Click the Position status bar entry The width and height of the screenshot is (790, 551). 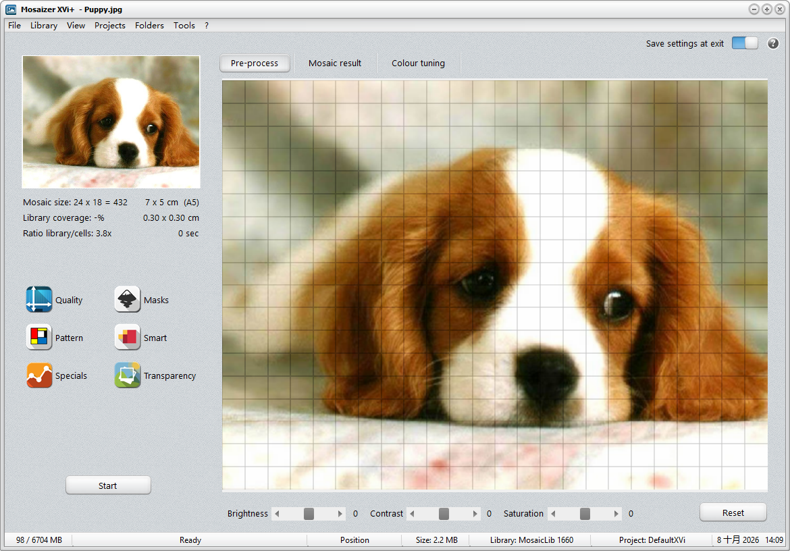click(354, 540)
